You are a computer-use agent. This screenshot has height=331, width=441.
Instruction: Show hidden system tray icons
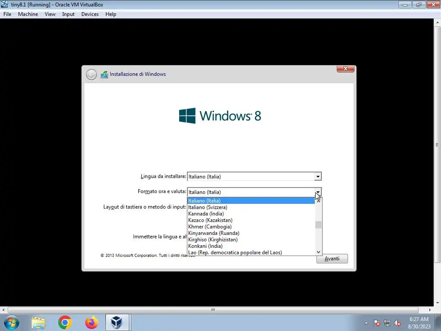click(x=366, y=323)
